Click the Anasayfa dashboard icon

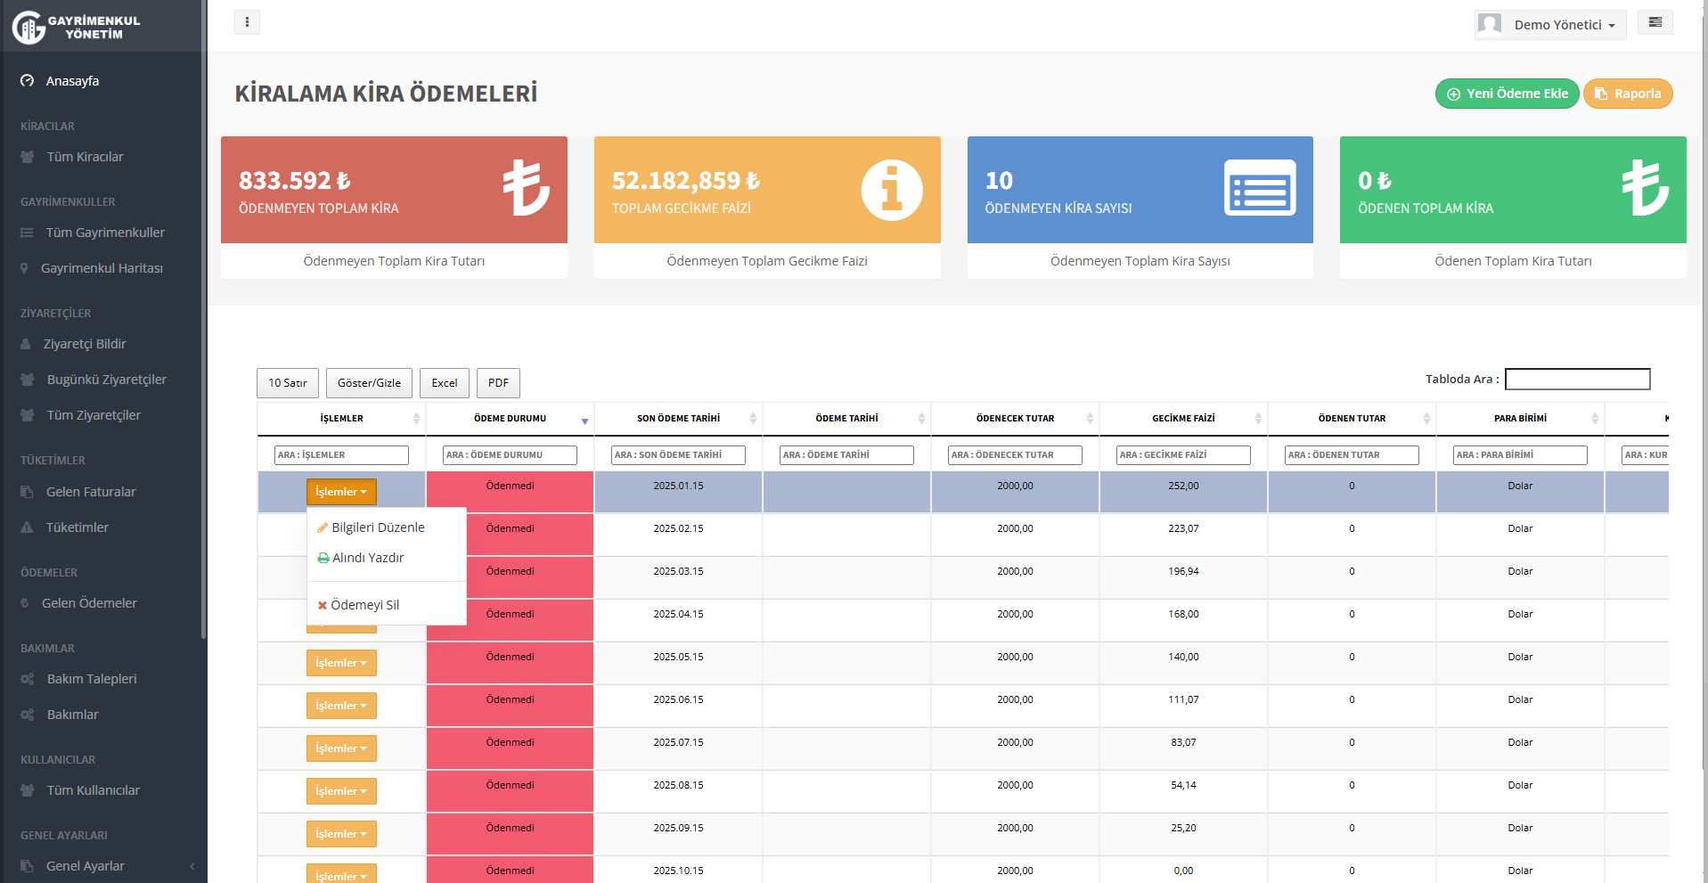(x=28, y=81)
